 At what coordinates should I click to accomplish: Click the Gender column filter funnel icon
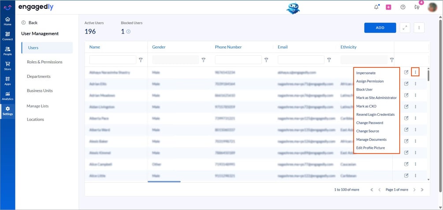pos(203,60)
